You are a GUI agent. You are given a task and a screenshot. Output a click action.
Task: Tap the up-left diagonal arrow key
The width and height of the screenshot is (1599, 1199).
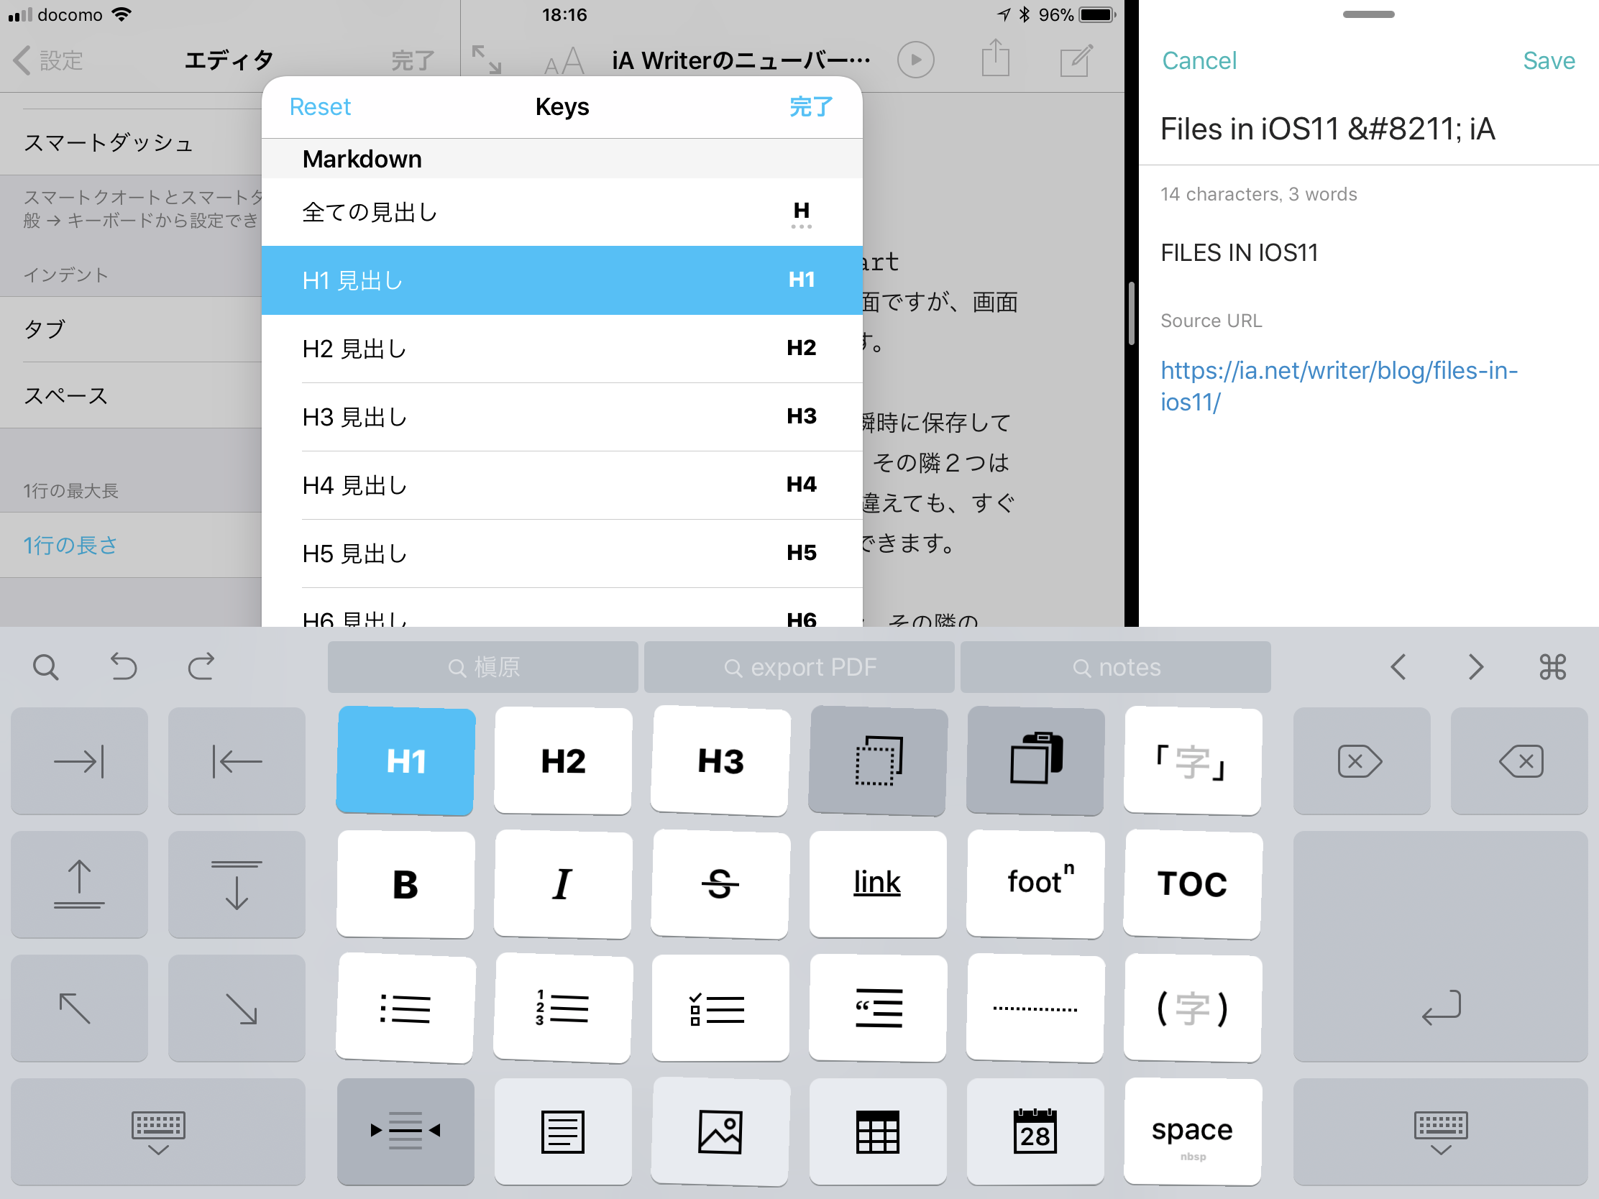(80, 1009)
